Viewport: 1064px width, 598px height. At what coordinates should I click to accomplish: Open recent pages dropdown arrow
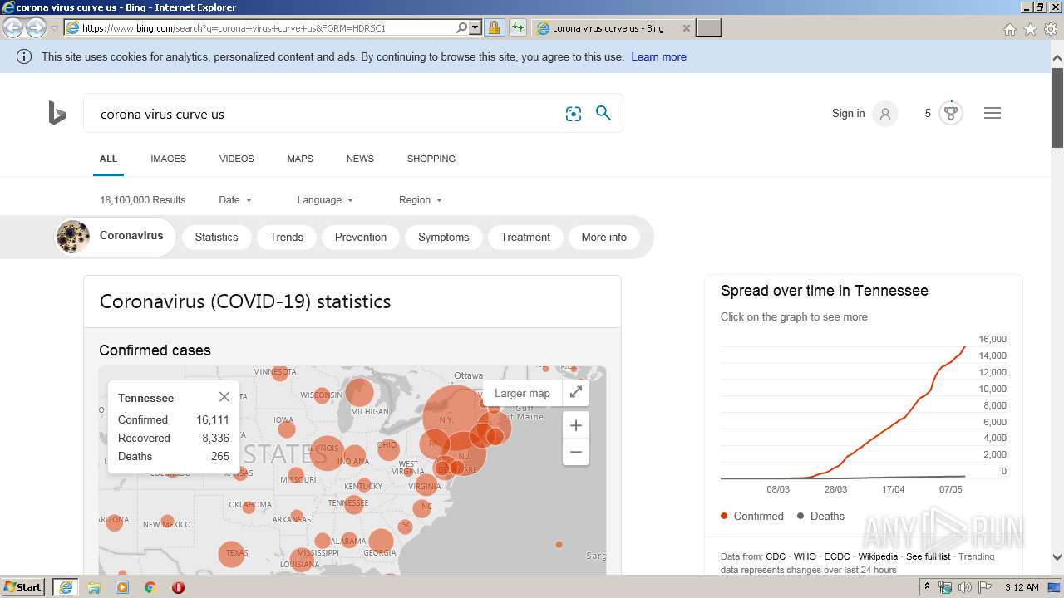point(54,27)
